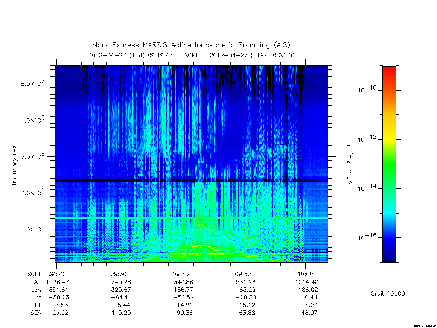The image size is (437, 328).
Task: Click the black horizontal line near 2.3 MHz
Action: point(191,181)
